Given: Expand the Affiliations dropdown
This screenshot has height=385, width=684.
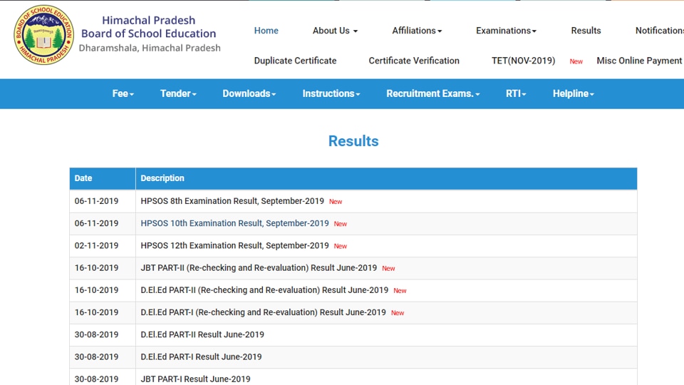Looking at the screenshot, I should [x=417, y=31].
